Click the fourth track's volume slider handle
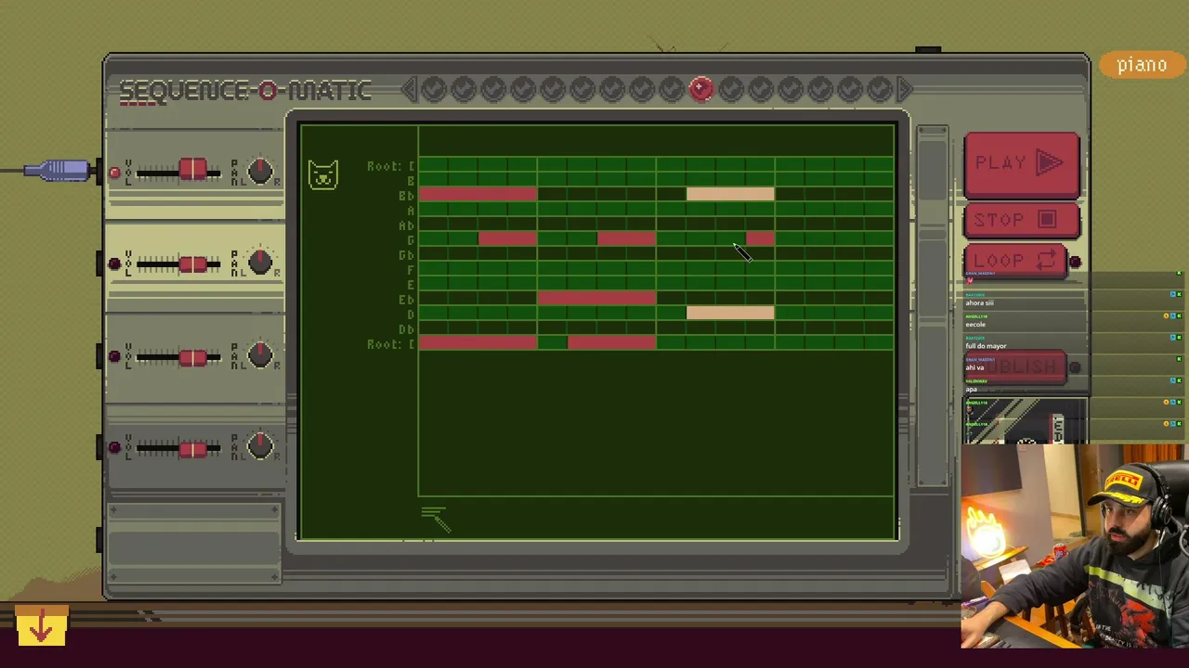The width and height of the screenshot is (1189, 668). [x=193, y=449]
